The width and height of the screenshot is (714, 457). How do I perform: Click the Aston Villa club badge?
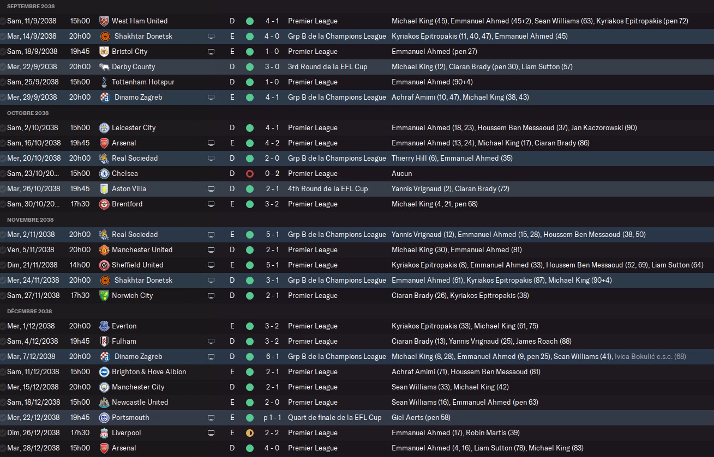click(x=104, y=188)
